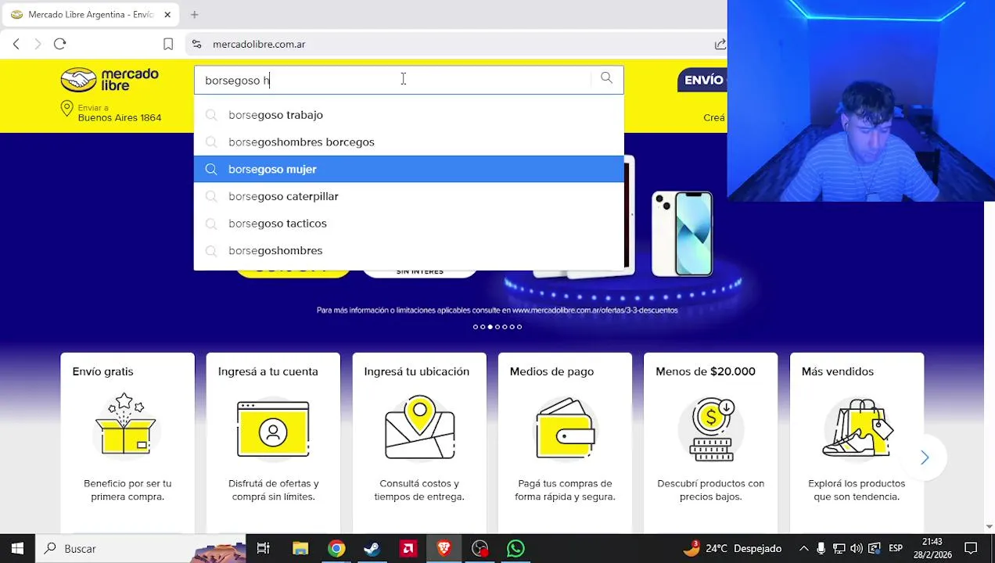Select suggestion "borsegoshombres"
The image size is (995, 563).
click(x=409, y=250)
